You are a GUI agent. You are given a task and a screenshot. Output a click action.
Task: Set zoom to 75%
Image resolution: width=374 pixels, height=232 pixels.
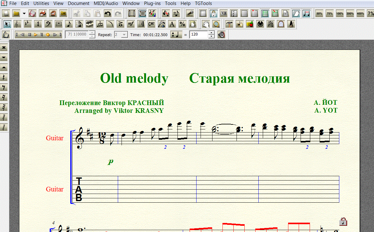click(329, 13)
